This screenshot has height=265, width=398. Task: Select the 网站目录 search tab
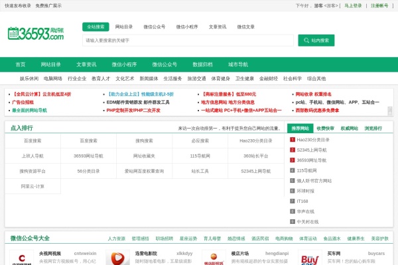124,26
